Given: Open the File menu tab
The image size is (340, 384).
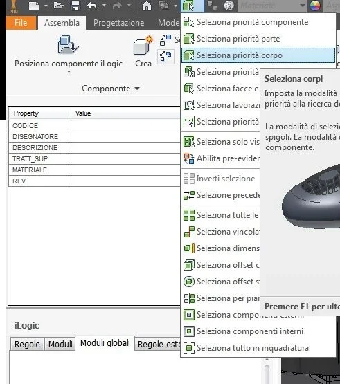Looking at the screenshot, I should [21, 23].
